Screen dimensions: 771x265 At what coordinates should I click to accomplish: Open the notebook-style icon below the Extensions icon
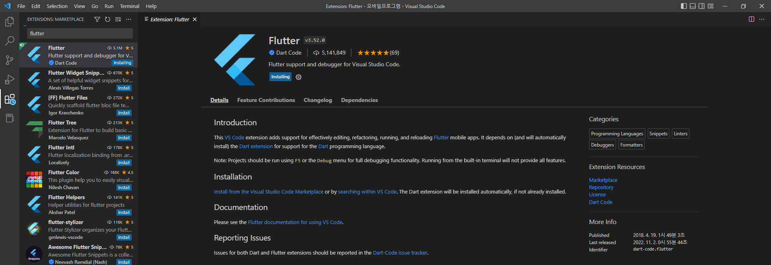10,118
